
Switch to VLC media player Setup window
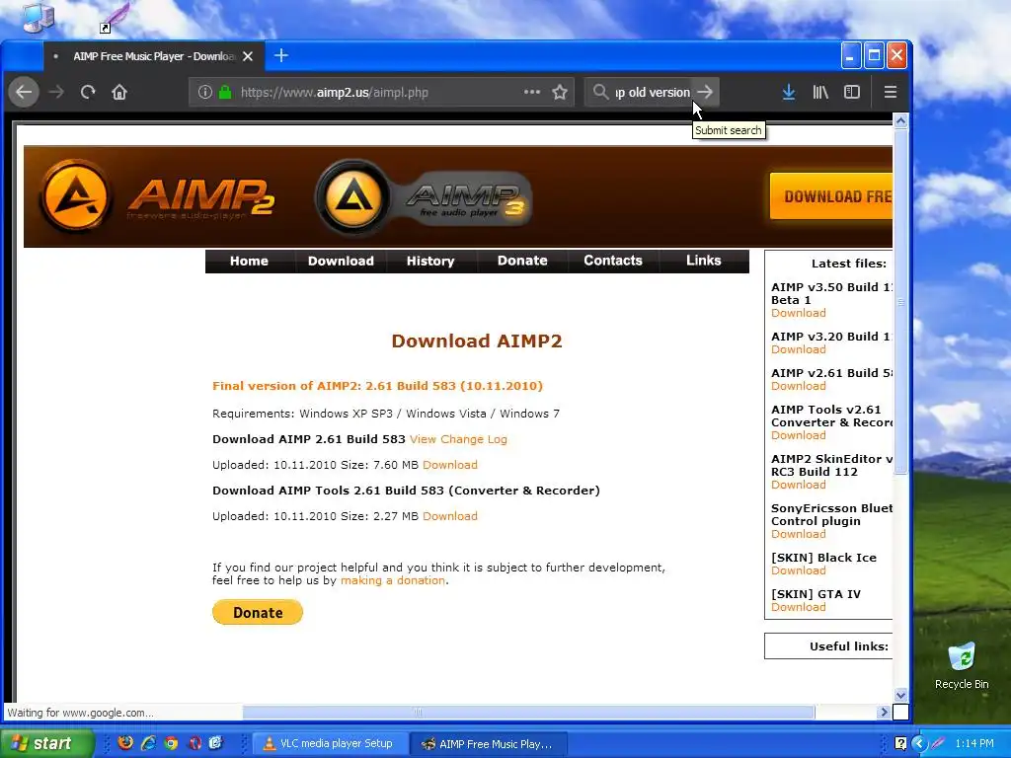[x=330, y=744]
